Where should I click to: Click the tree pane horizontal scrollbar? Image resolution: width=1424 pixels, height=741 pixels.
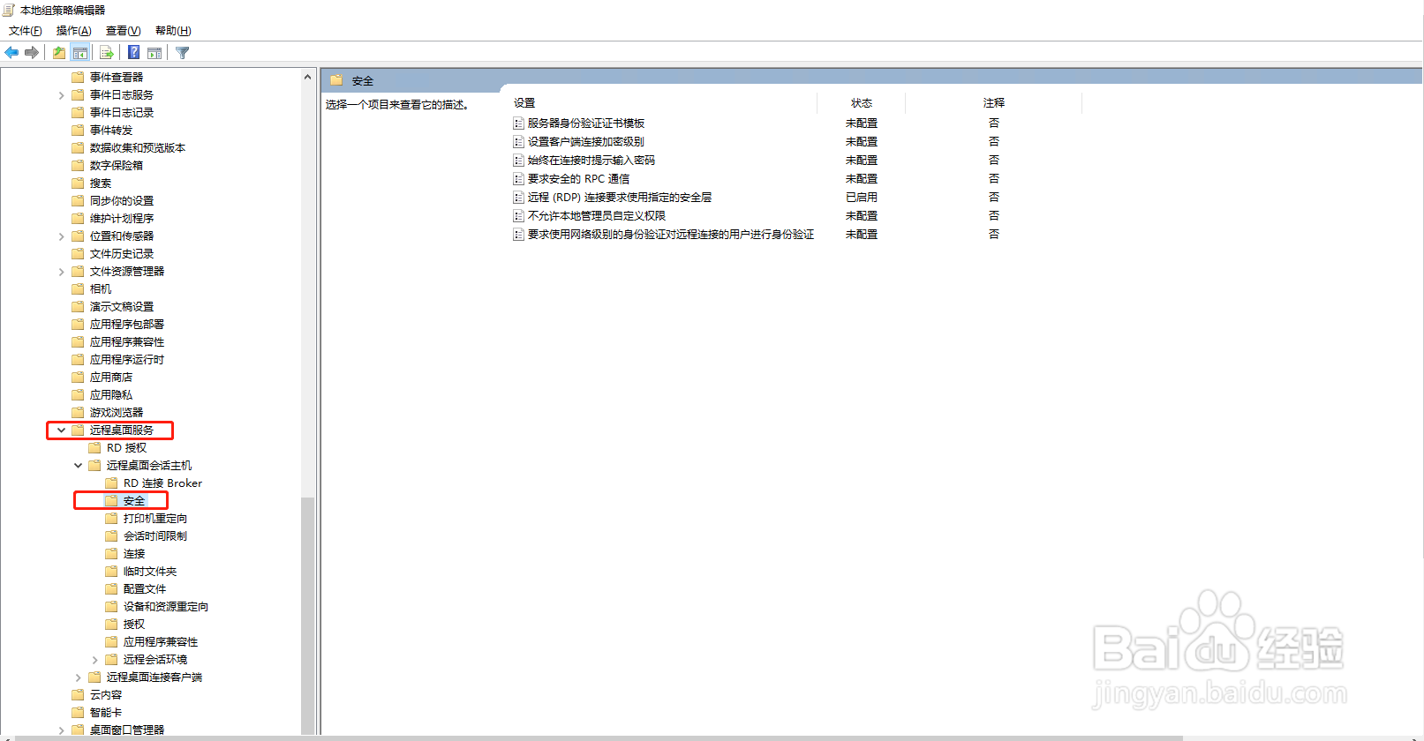[600, 738]
